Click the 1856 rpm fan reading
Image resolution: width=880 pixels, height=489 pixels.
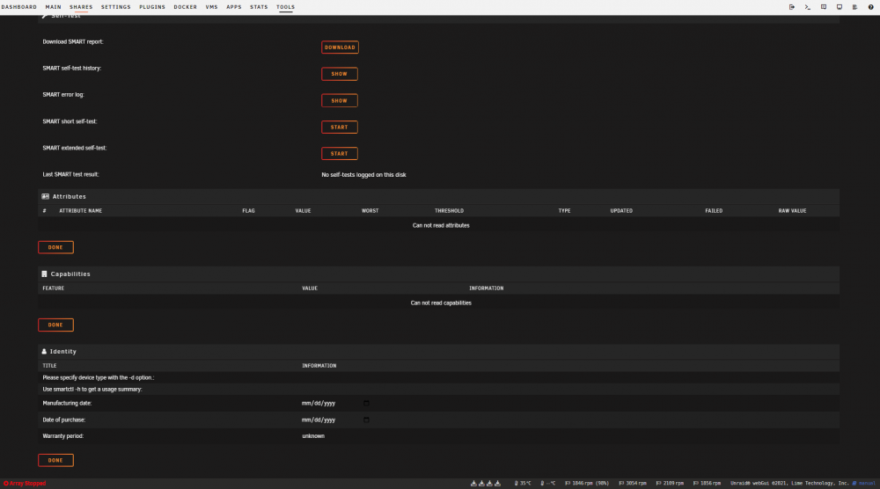(x=707, y=484)
